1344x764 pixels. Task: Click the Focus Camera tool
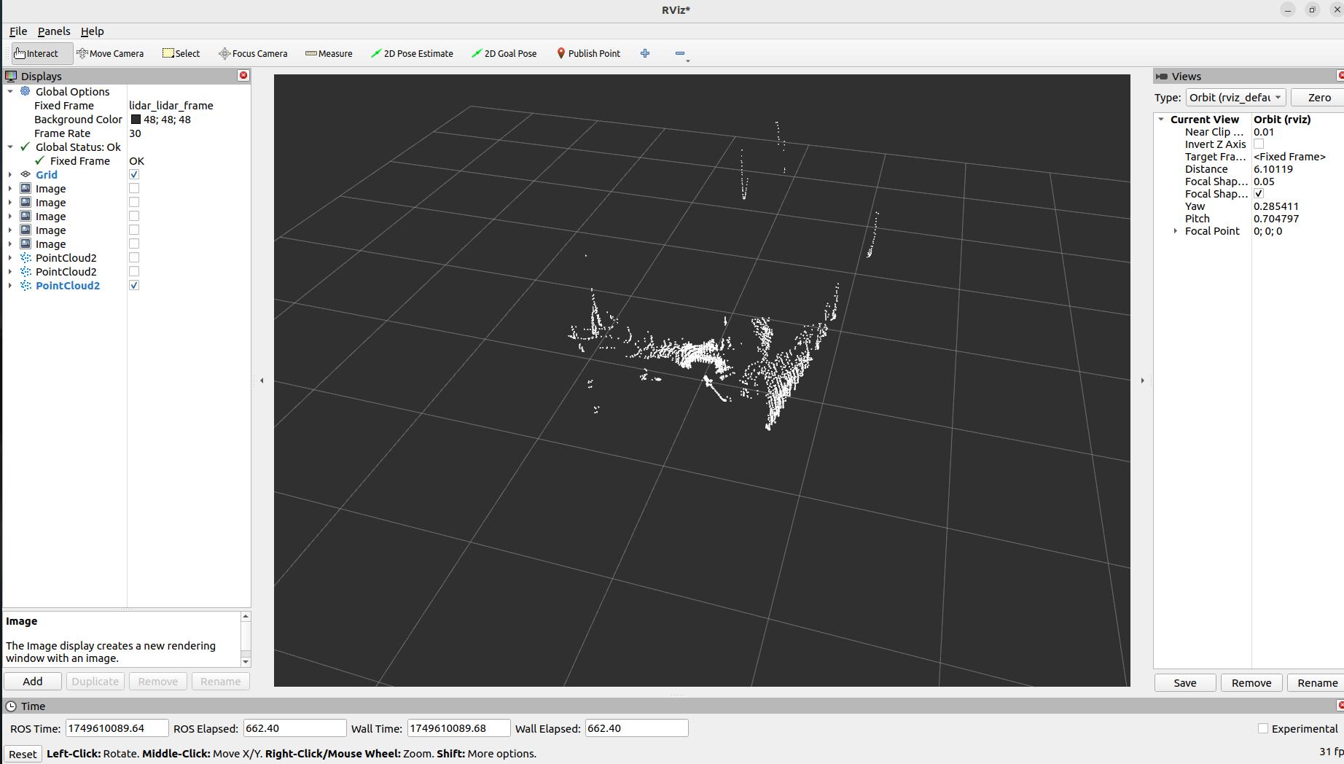click(x=253, y=53)
